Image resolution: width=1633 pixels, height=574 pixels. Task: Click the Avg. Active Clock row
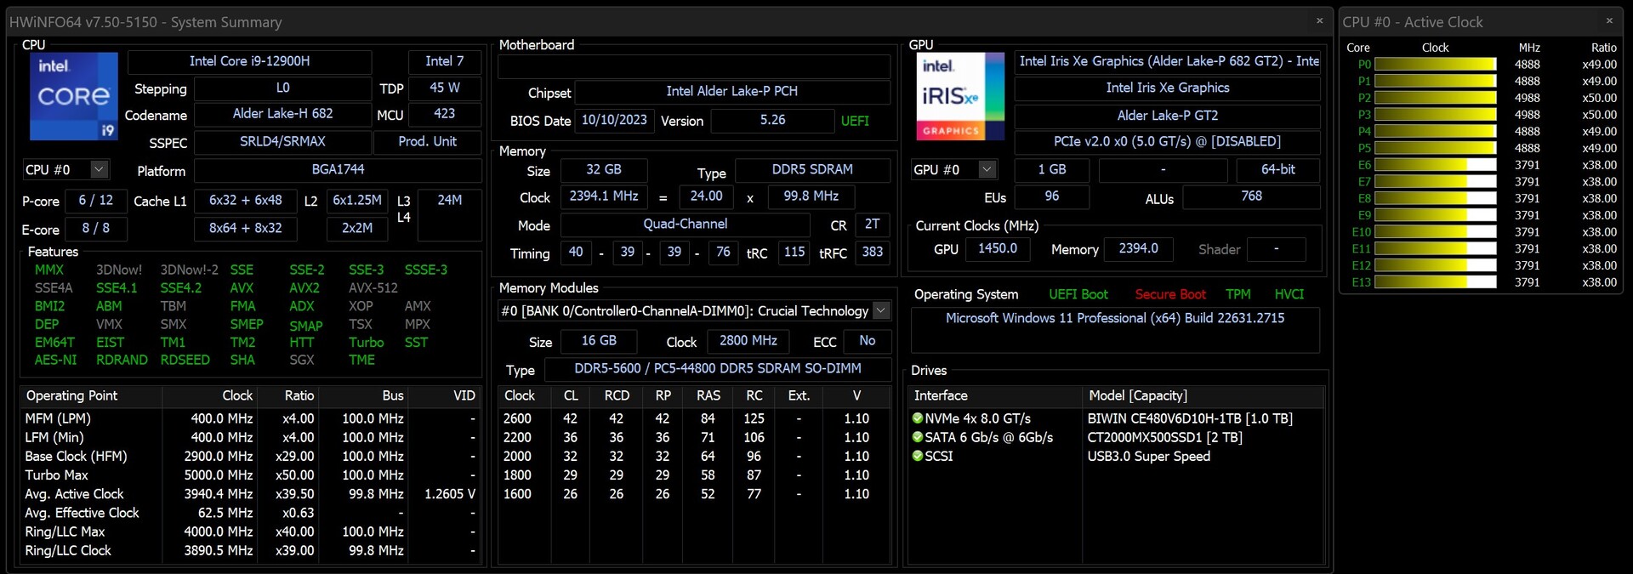(x=250, y=494)
